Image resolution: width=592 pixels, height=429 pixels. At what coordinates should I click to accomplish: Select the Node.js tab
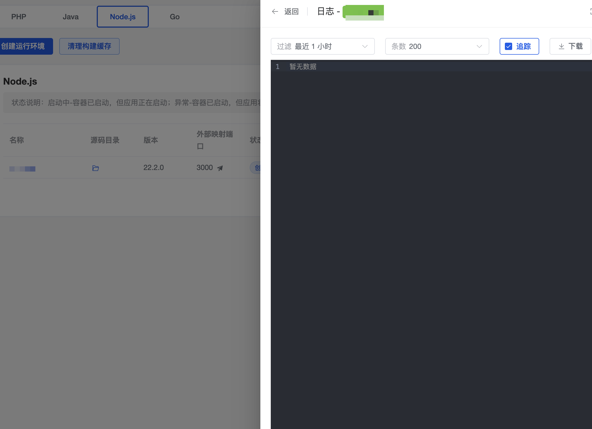123,17
